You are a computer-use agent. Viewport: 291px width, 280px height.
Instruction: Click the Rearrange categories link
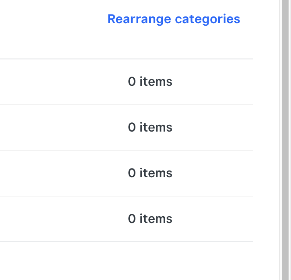[x=174, y=19]
